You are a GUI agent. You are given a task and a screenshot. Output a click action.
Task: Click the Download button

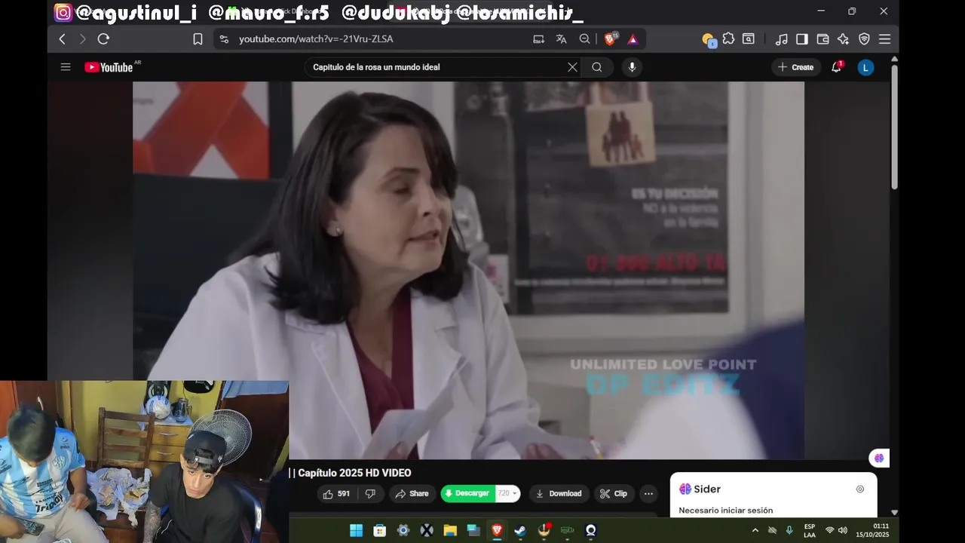[559, 494]
